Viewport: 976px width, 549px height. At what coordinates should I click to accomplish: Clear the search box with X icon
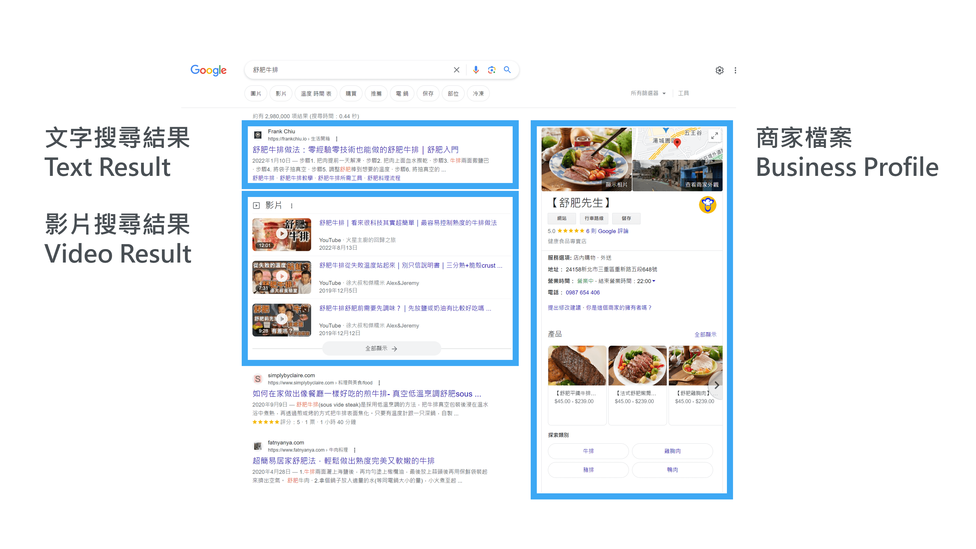456,70
